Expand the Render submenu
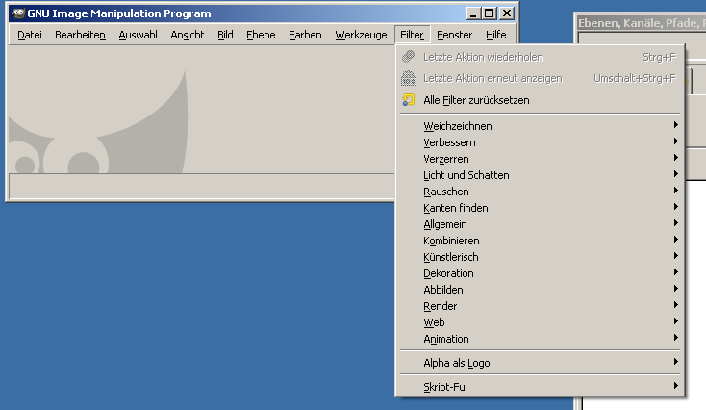Screen dimensions: 706x410 click(x=540, y=306)
